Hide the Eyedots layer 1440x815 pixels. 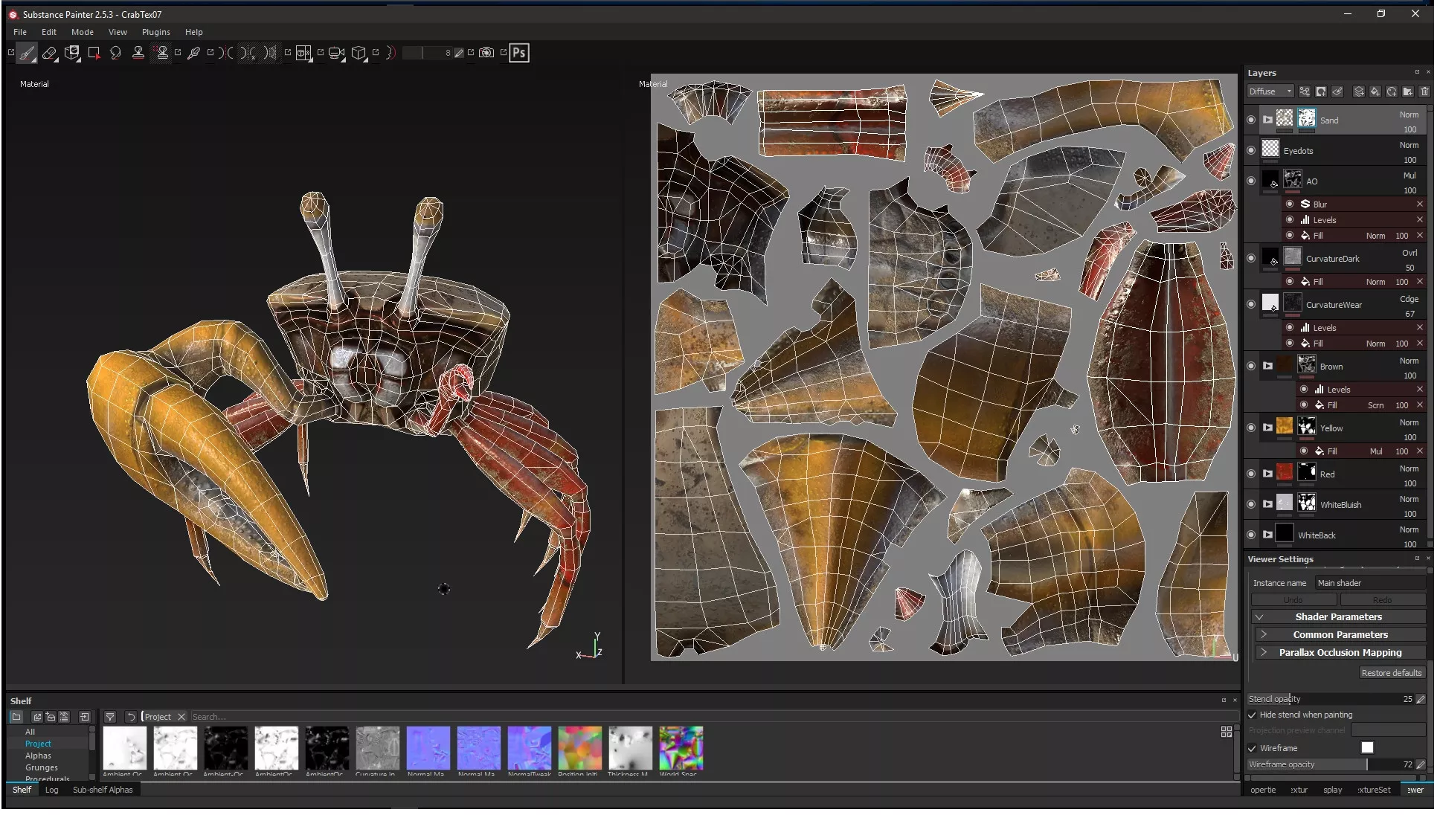pos(1251,150)
